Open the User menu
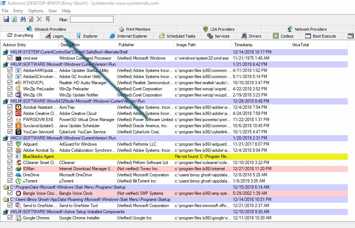This screenshot has height=228, width=355. (x=52, y=11)
